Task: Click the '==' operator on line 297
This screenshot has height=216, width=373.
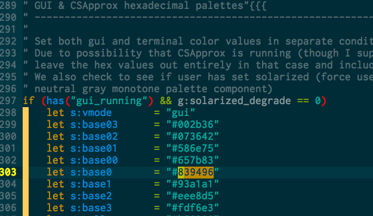Action: 303,101
